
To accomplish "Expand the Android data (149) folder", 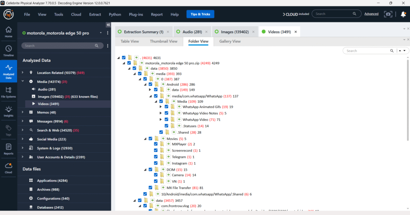I will click(150, 90).
